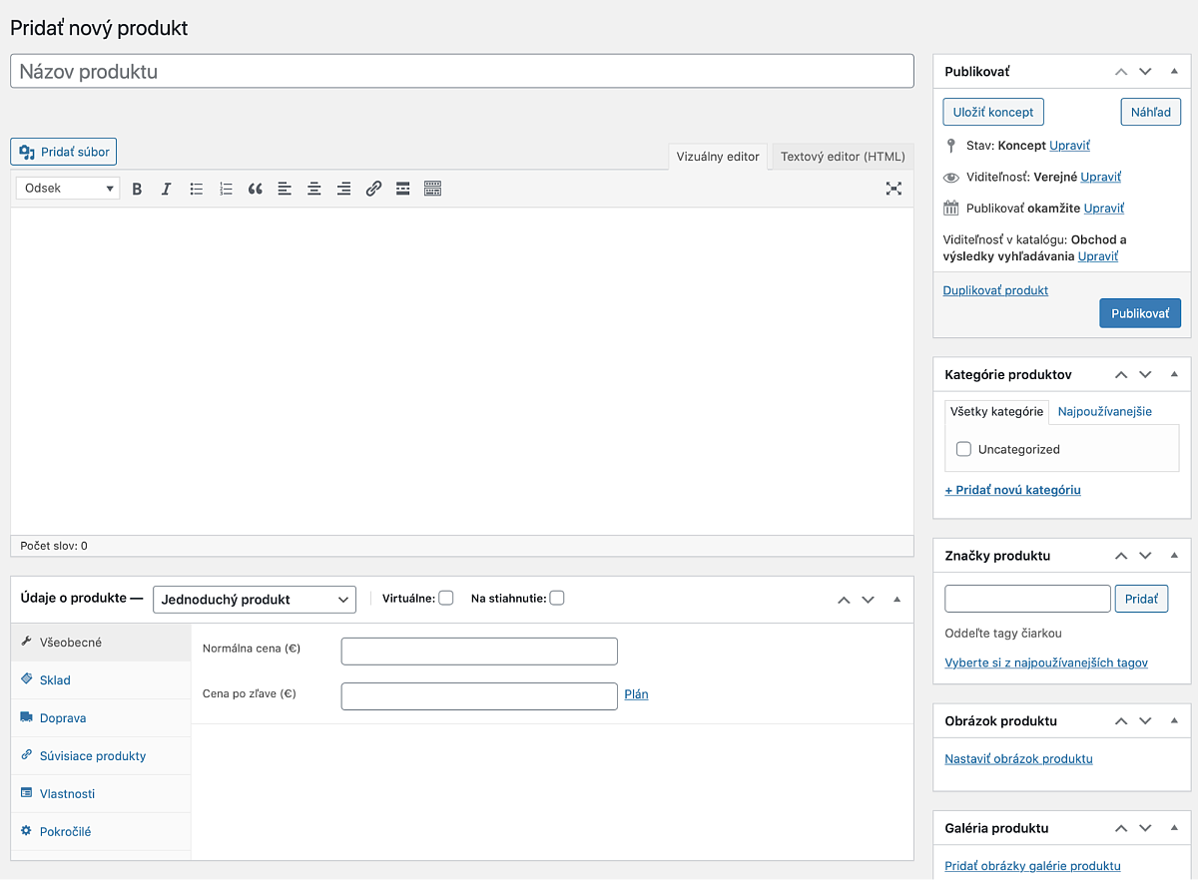The height and width of the screenshot is (880, 1198).
Task: Move the Značky produktu panel up
Action: pos(1121,556)
